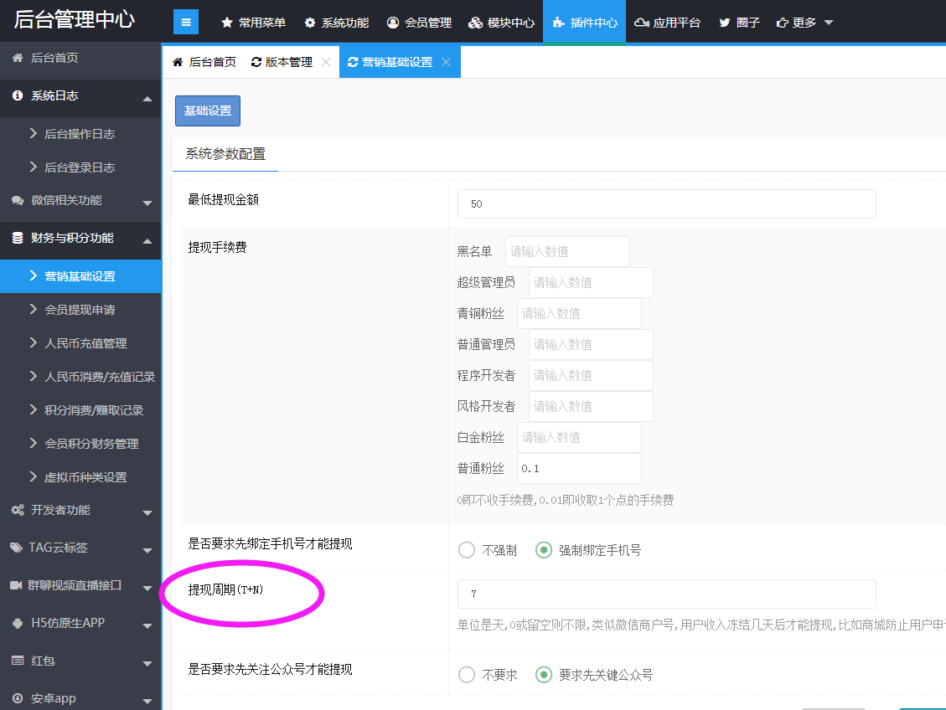Click the cloud icon for 应用平台
The height and width of the screenshot is (710, 946).
(642, 23)
